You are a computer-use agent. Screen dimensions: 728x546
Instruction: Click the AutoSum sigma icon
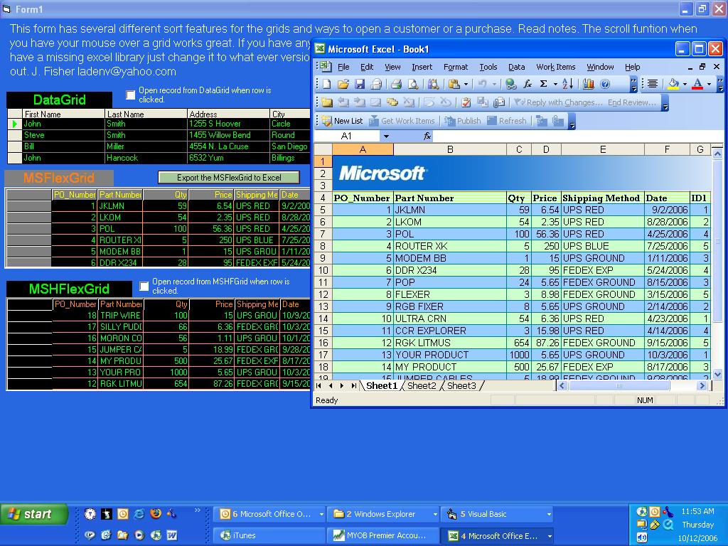point(544,84)
